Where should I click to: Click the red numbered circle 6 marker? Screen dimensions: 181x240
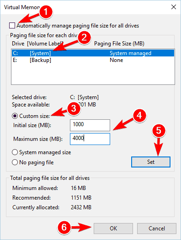[x=64, y=227]
